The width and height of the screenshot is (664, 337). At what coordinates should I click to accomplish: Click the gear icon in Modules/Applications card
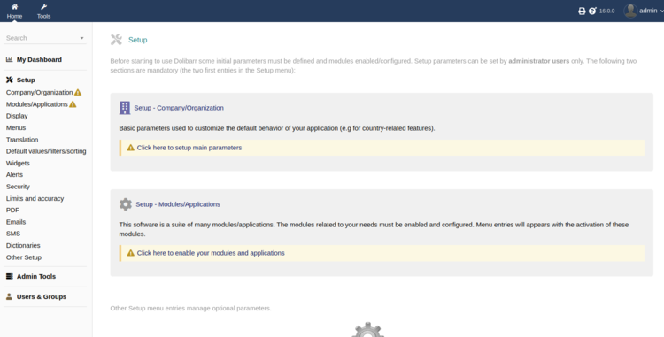[x=126, y=204]
